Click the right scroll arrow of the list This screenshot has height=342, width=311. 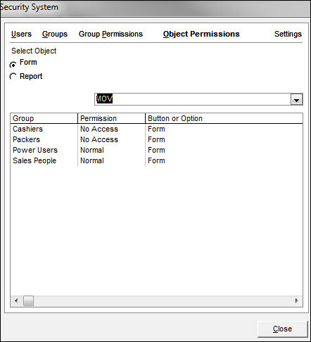pyautogui.click(x=297, y=300)
